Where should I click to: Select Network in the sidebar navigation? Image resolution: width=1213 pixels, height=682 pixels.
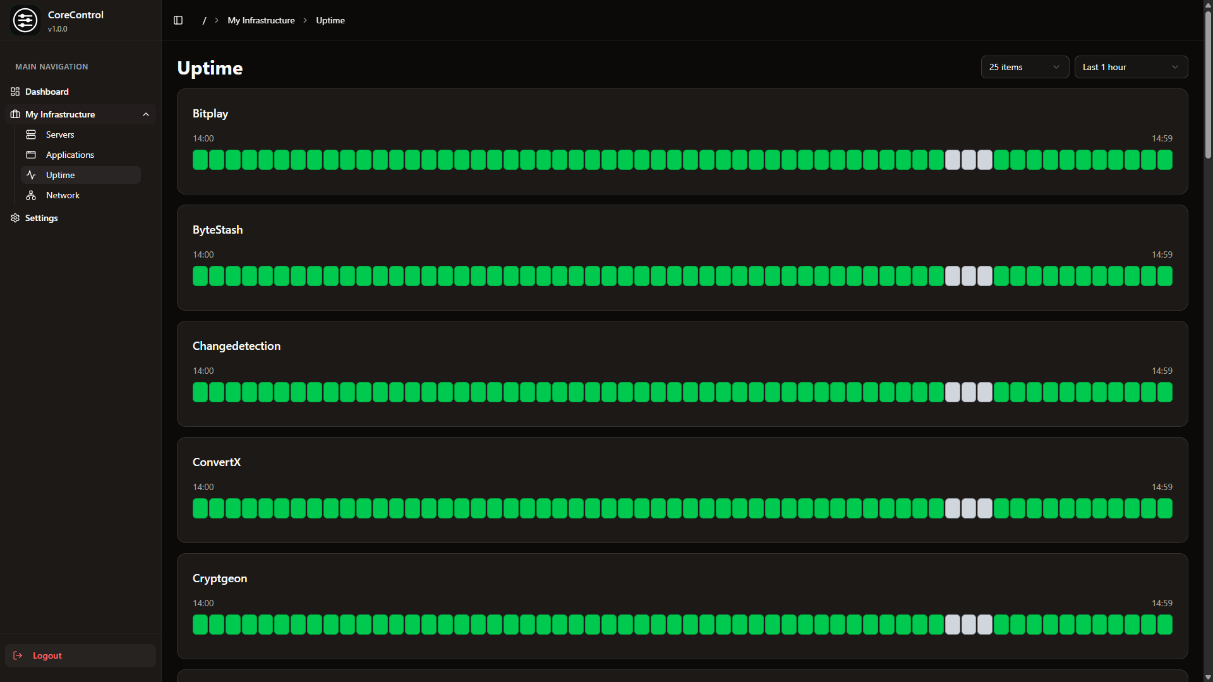pos(62,195)
